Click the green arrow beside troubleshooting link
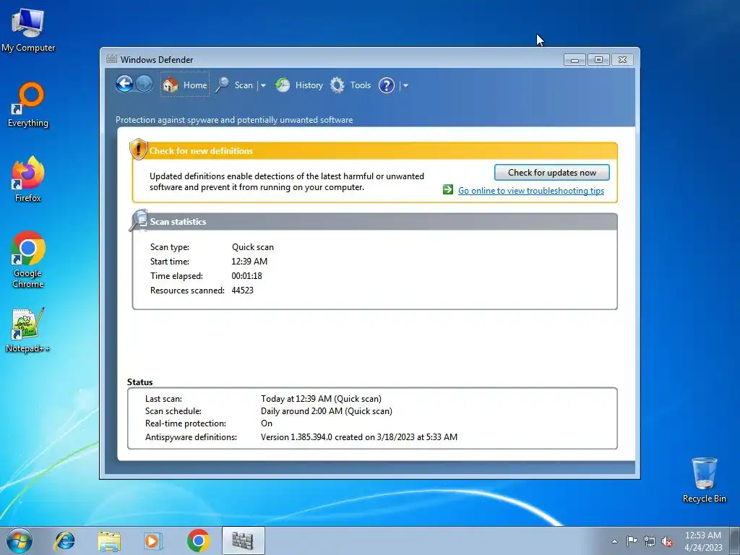 tap(448, 190)
